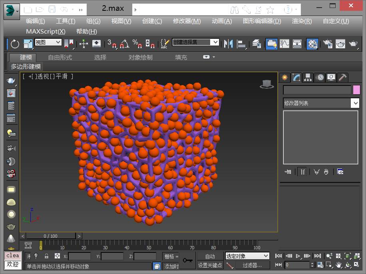Open the Motion panel wheel icon
The image size is (366, 274).
(x=320, y=77)
